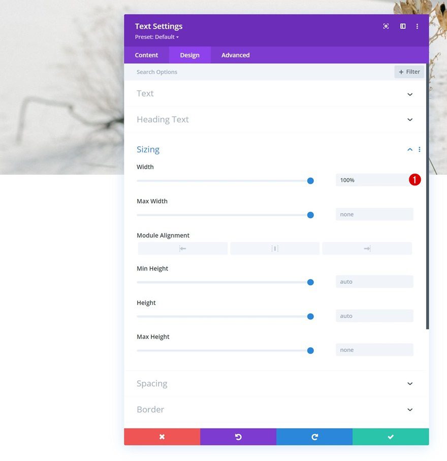Click the Max Width slider handle
447x461 pixels.
(310, 215)
